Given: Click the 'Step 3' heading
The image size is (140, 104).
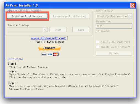Looking at the screenshot, I should click(x=12, y=83).
